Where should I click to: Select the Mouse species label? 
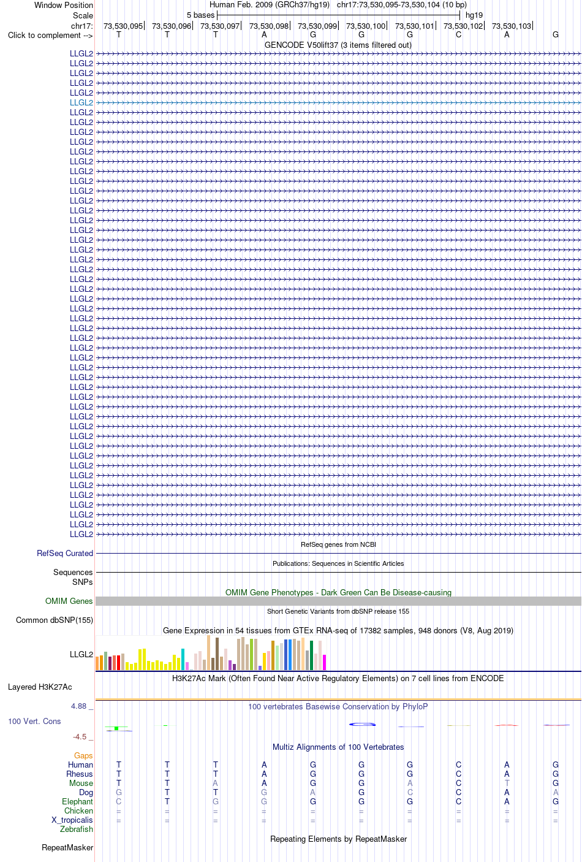coord(81,783)
